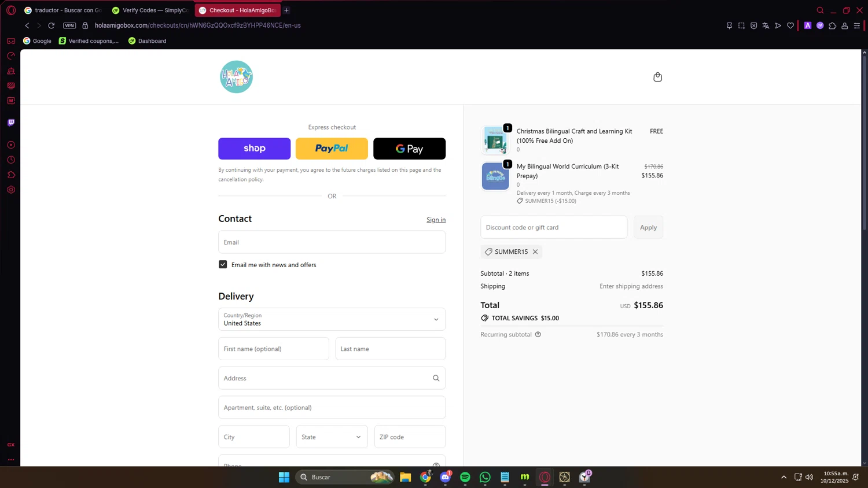The height and width of the screenshot is (488, 868).
Task: Open extensions cube icon in sidebar
Action: coord(11,175)
